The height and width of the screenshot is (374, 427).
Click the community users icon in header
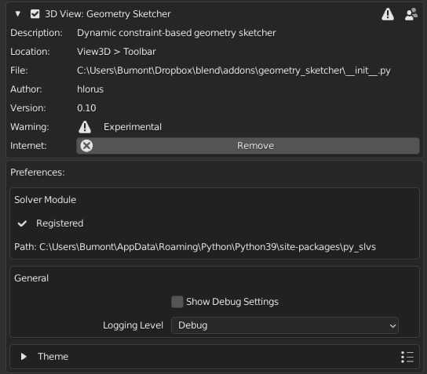(x=411, y=14)
